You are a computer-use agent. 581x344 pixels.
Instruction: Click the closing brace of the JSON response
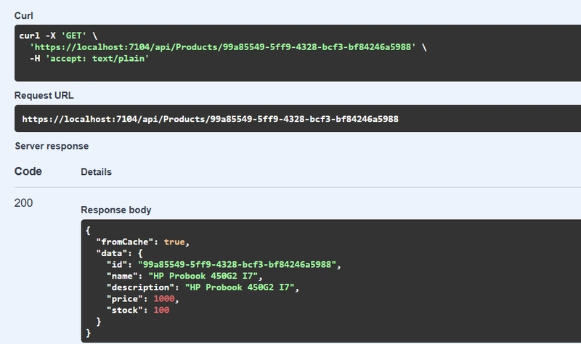click(x=88, y=332)
